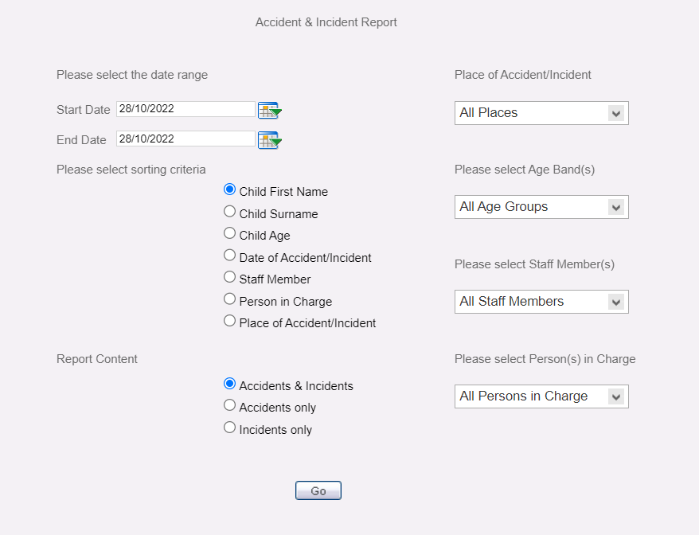Select Place of Accident/Incident sorting
699x535 pixels.
(x=229, y=321)
